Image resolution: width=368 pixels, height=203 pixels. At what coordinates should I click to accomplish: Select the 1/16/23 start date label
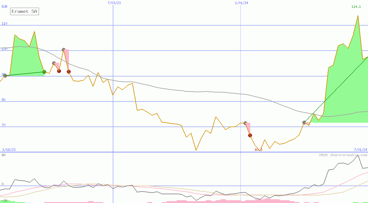click(9, 150)
